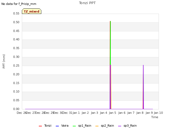Image resolution: width=175 pixels, height=131 pixels.
Task: Select the sp1_Rain legend entry
Action: [82, 126]
